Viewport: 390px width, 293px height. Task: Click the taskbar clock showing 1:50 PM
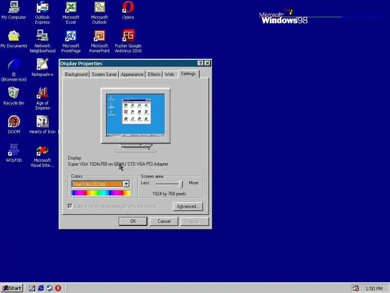[x=374, y=288]
